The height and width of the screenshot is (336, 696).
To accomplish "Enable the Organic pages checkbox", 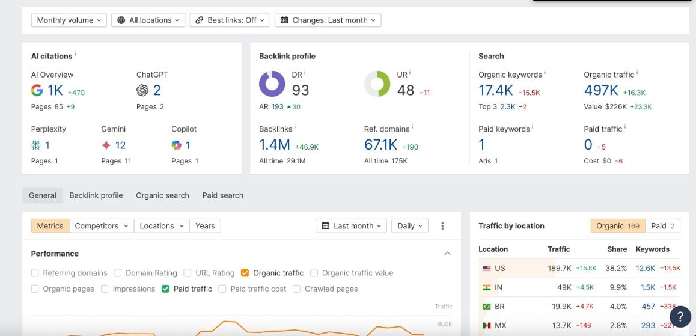I will tap(35, 289).
